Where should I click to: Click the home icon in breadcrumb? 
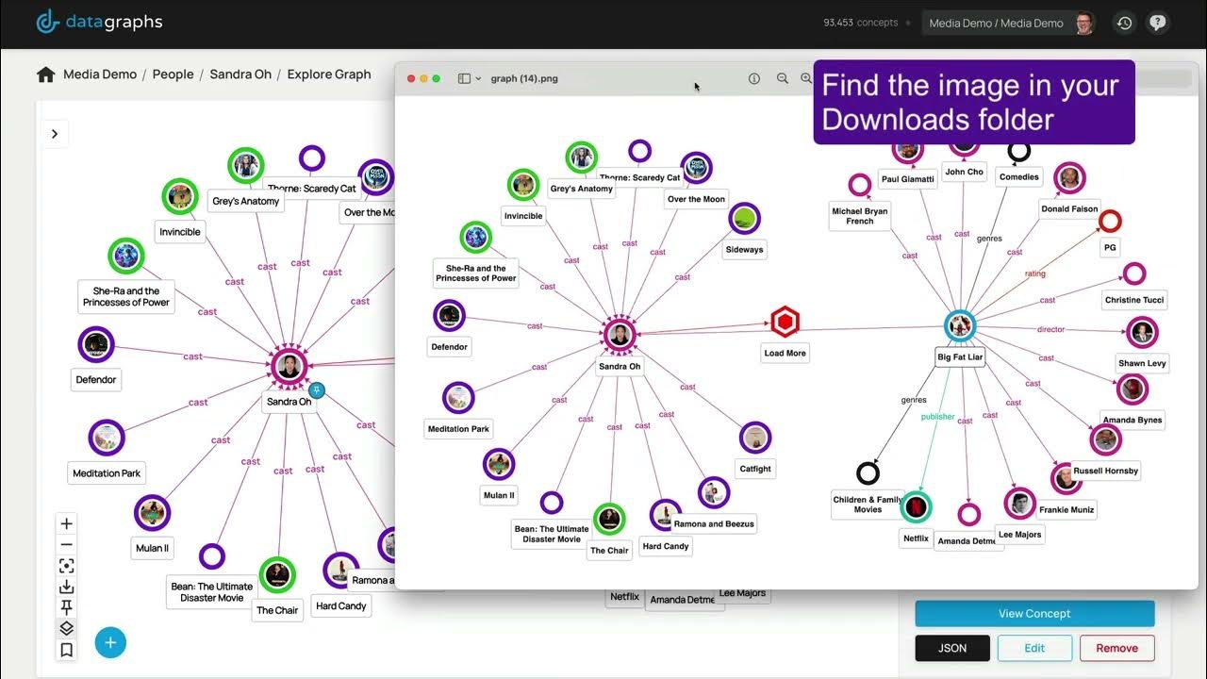coord(45,75)
